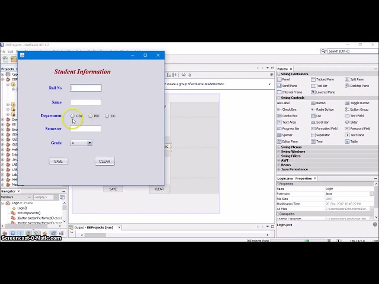Screen dimensions: 379x284
Task: Expand the Java Persistence palette section
Action: pyautogui.click(x=279, y=170)
